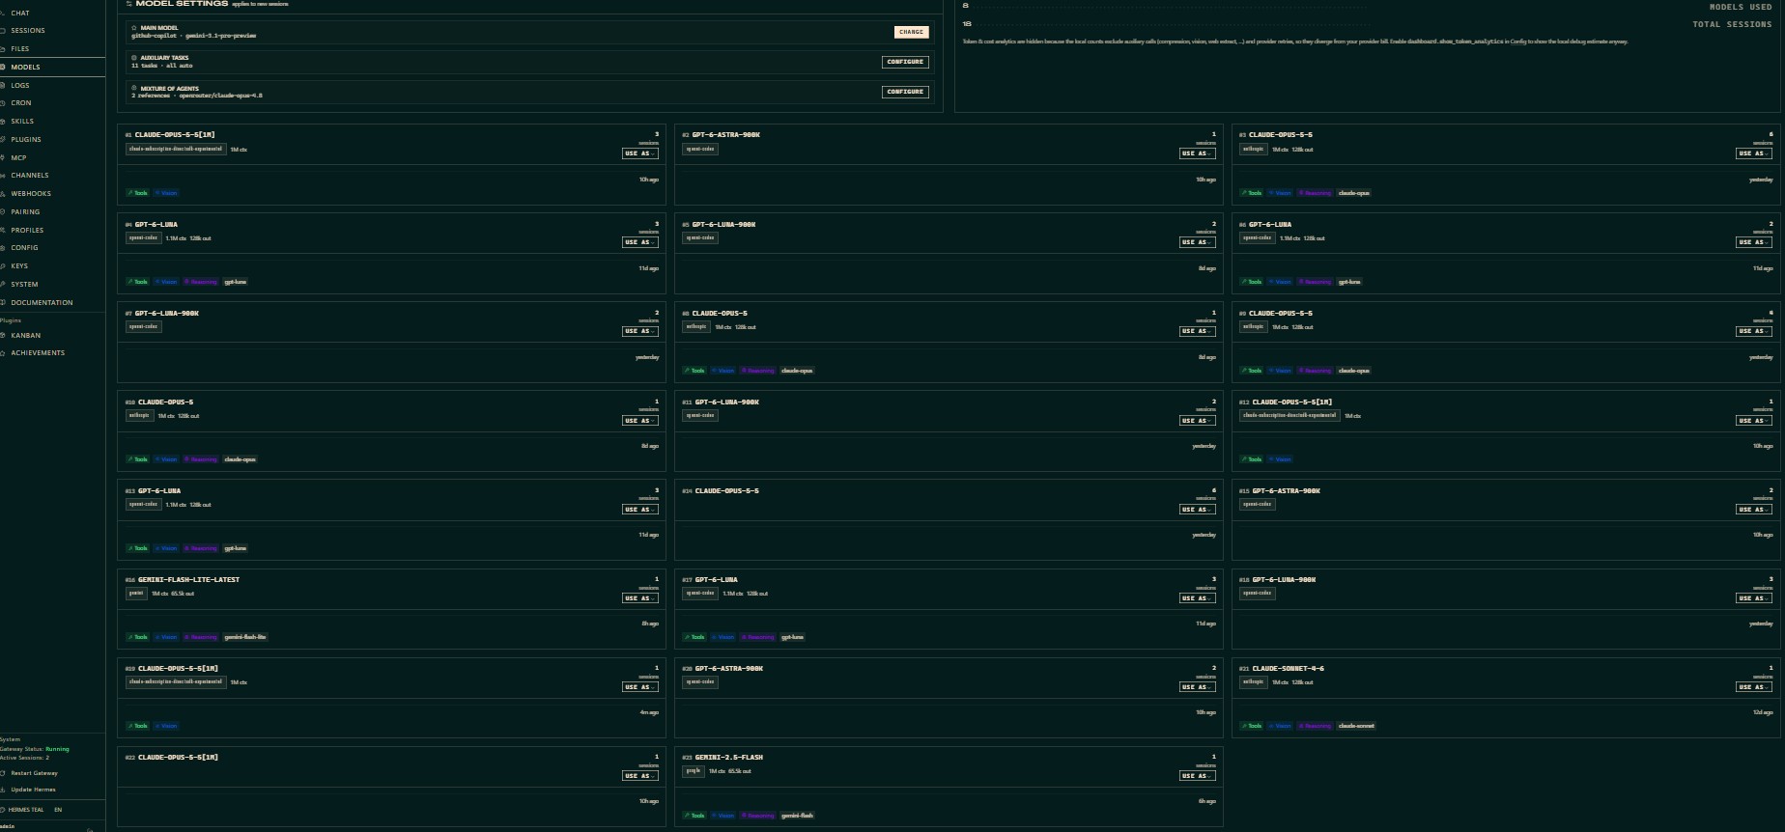Screen dimensions: 1785x832
Task: Click the #7 GPT-6-LUNA-900K card title
Action: click(x=167, y=314)
